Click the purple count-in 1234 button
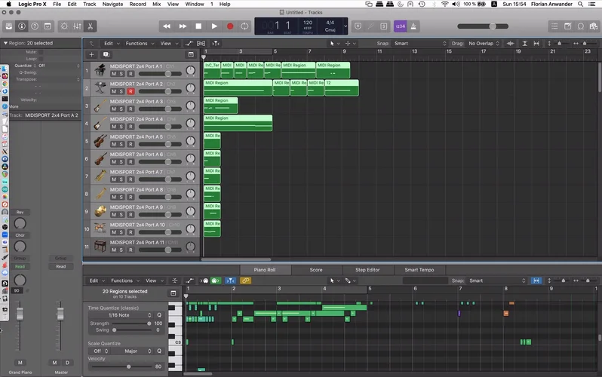 point(400,26)
